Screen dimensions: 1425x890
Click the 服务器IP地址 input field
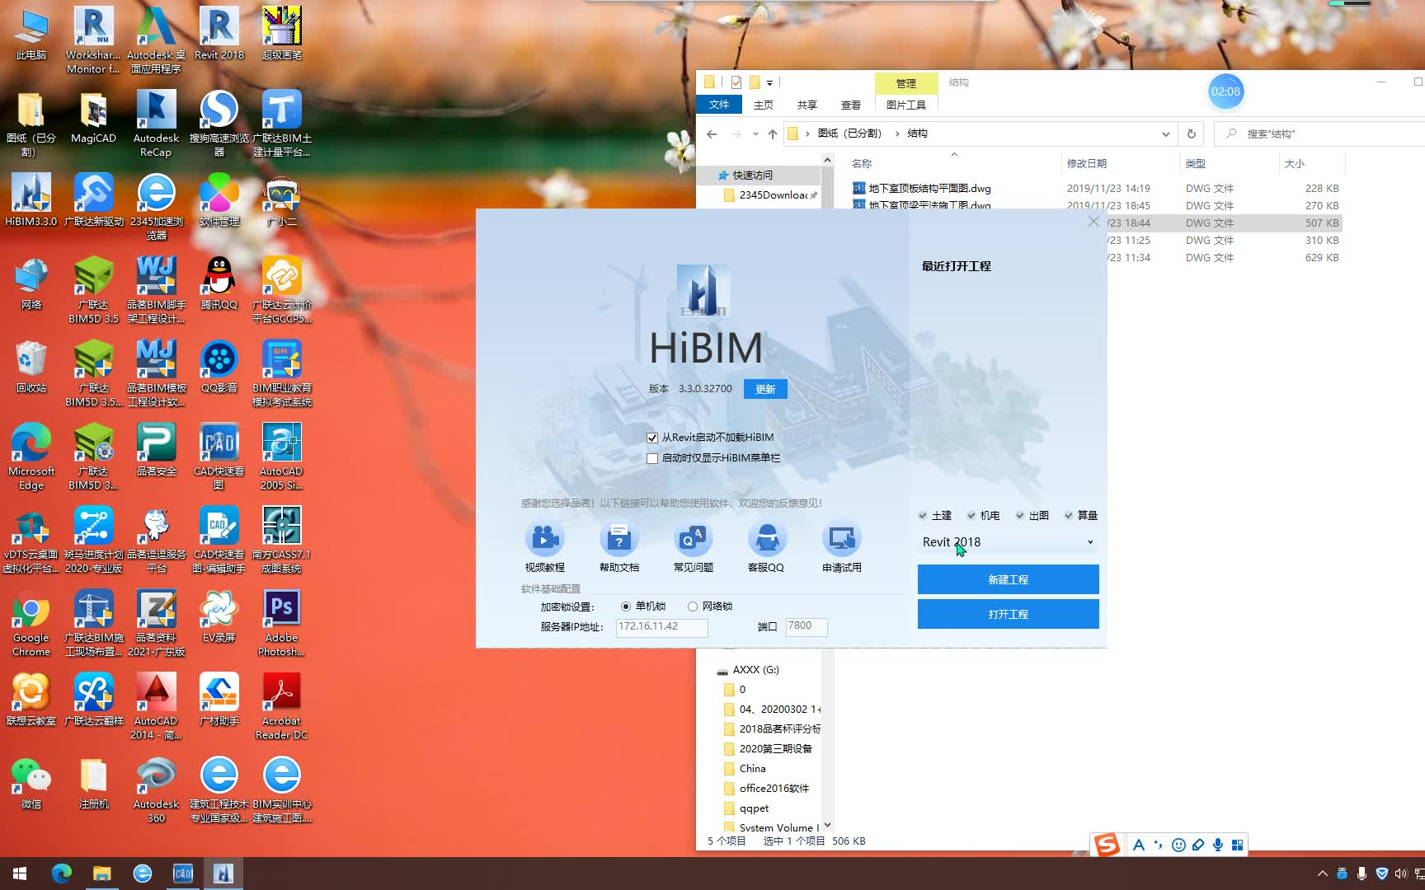pyautogui.click(x=661, y=627)
